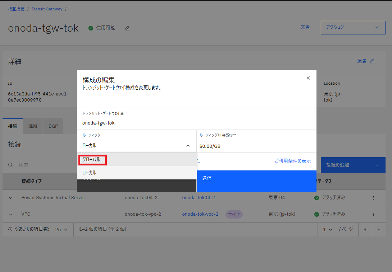Image resolution: width=392 pixels, height=272 pixels.
Task: Go to previous page arrow
Action: 365,229
